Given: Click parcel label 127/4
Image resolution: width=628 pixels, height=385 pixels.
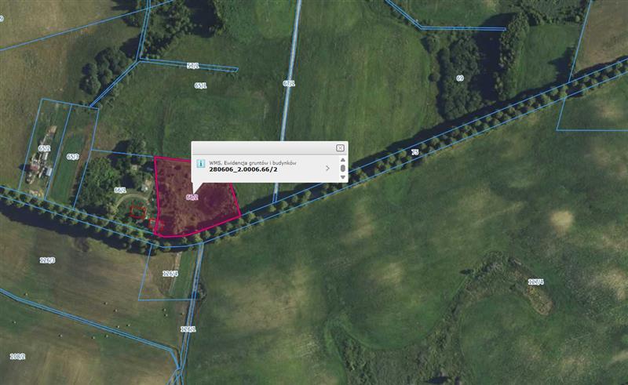Looking at the screenshot, I should click(535, 281).
